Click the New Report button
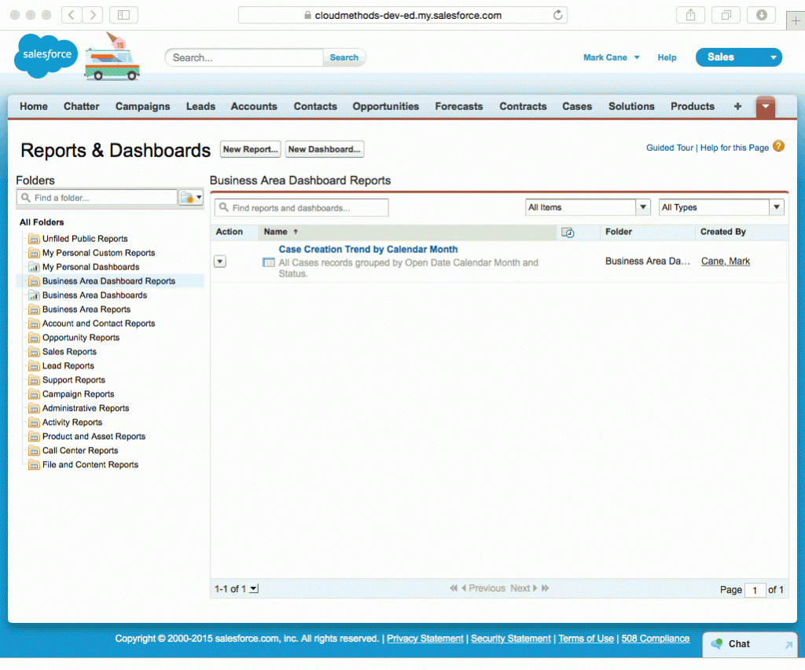 point(251,149)
